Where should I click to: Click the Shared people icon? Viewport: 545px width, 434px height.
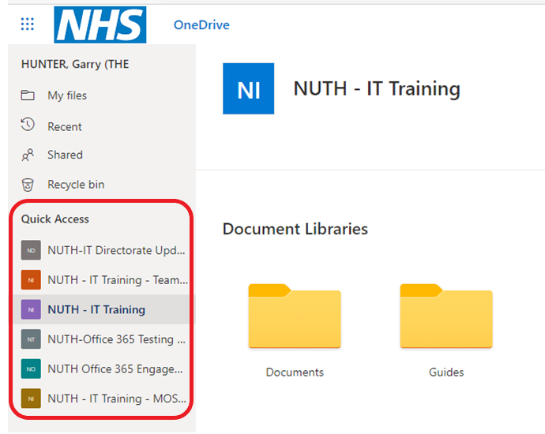pyautogui.click(x=28, y=155)
